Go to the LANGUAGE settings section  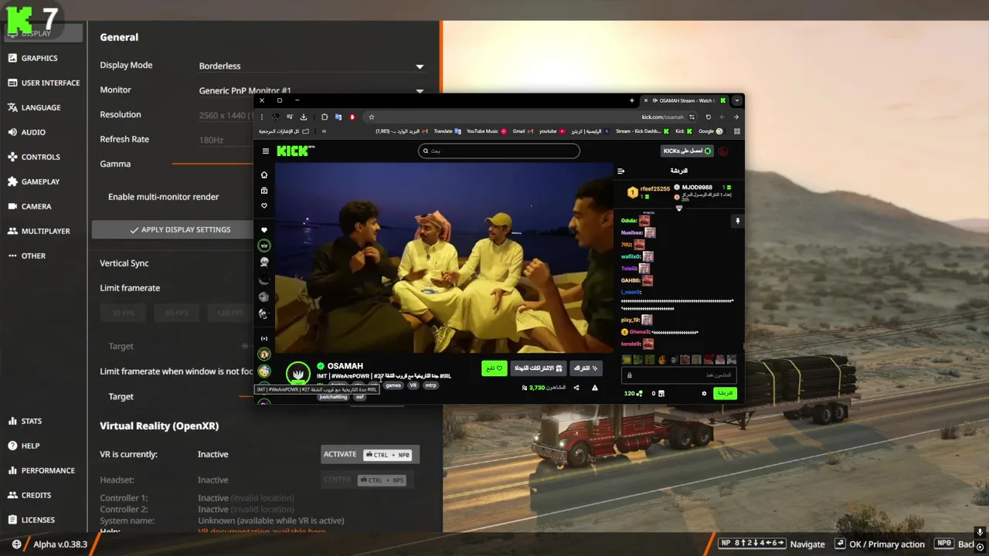coord(34,107)
